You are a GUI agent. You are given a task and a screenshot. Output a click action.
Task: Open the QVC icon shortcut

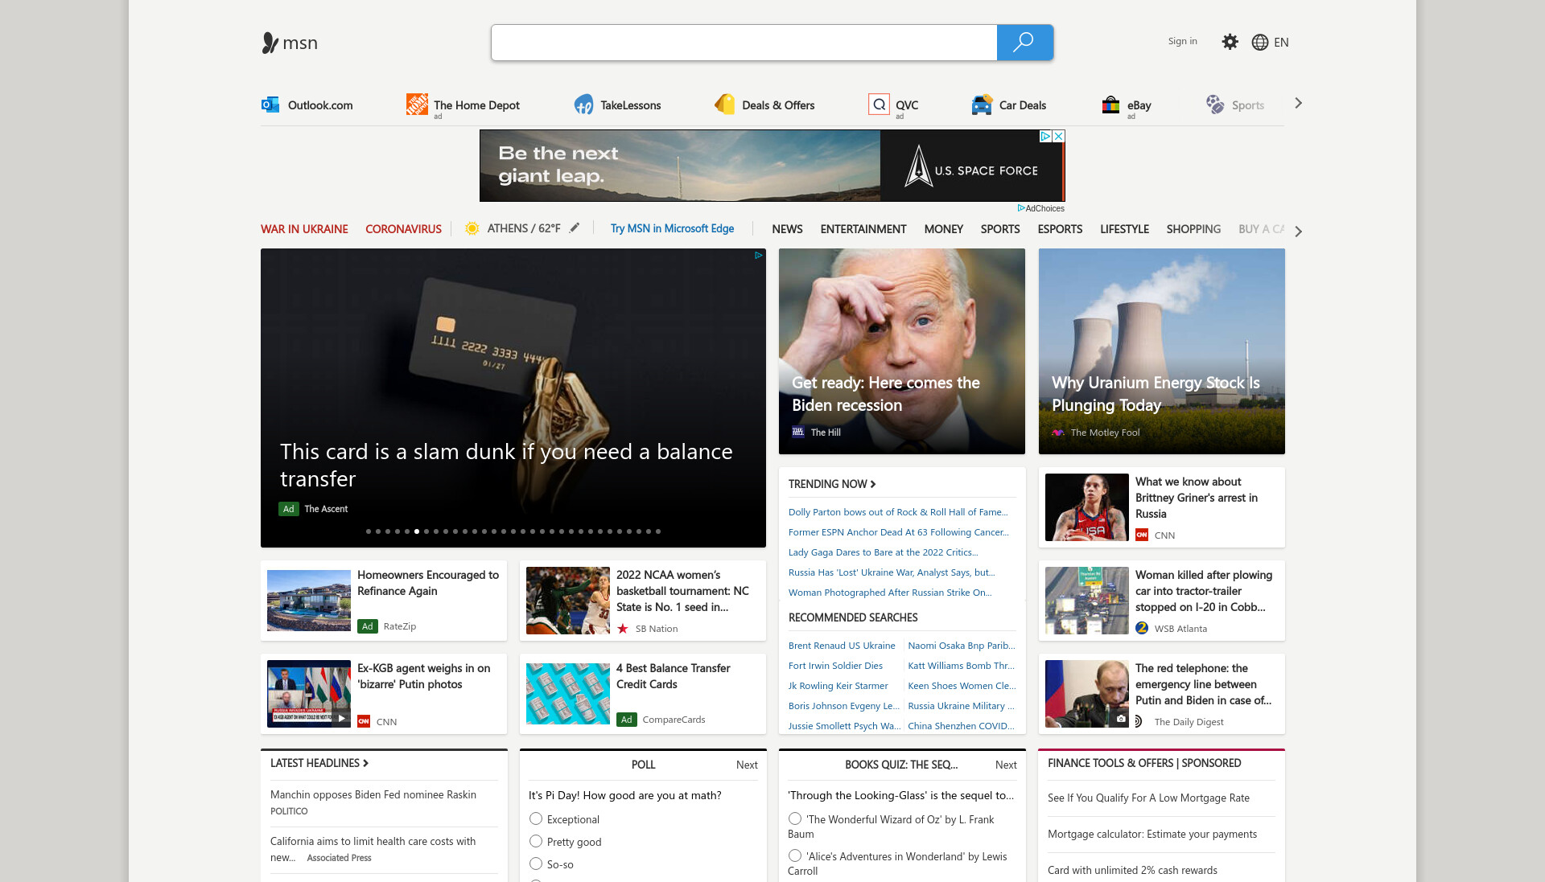880,105
